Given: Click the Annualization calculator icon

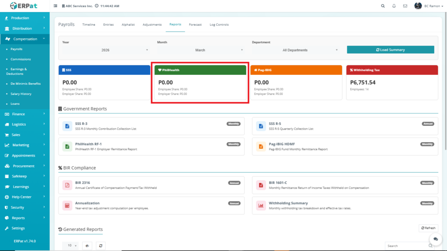Looking at the screenshot, I should pyautogui.click(x=67, y=205).
